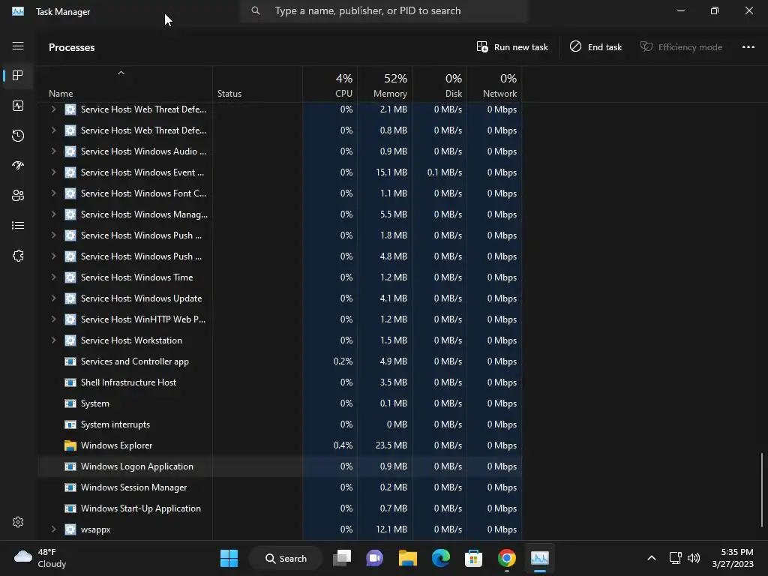
Task: Open the Details page icon
Action: coord(18,225)
